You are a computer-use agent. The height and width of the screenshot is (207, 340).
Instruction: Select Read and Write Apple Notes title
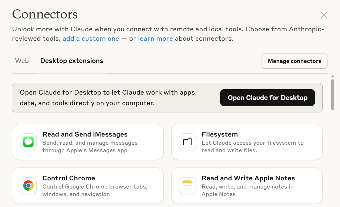[248, 178]
